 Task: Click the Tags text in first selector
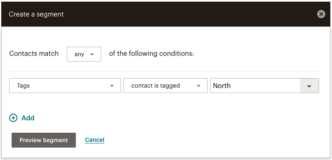23,86
